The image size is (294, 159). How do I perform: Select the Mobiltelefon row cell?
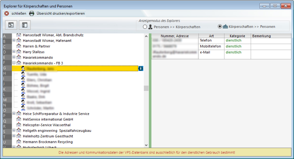pos(211,47)
